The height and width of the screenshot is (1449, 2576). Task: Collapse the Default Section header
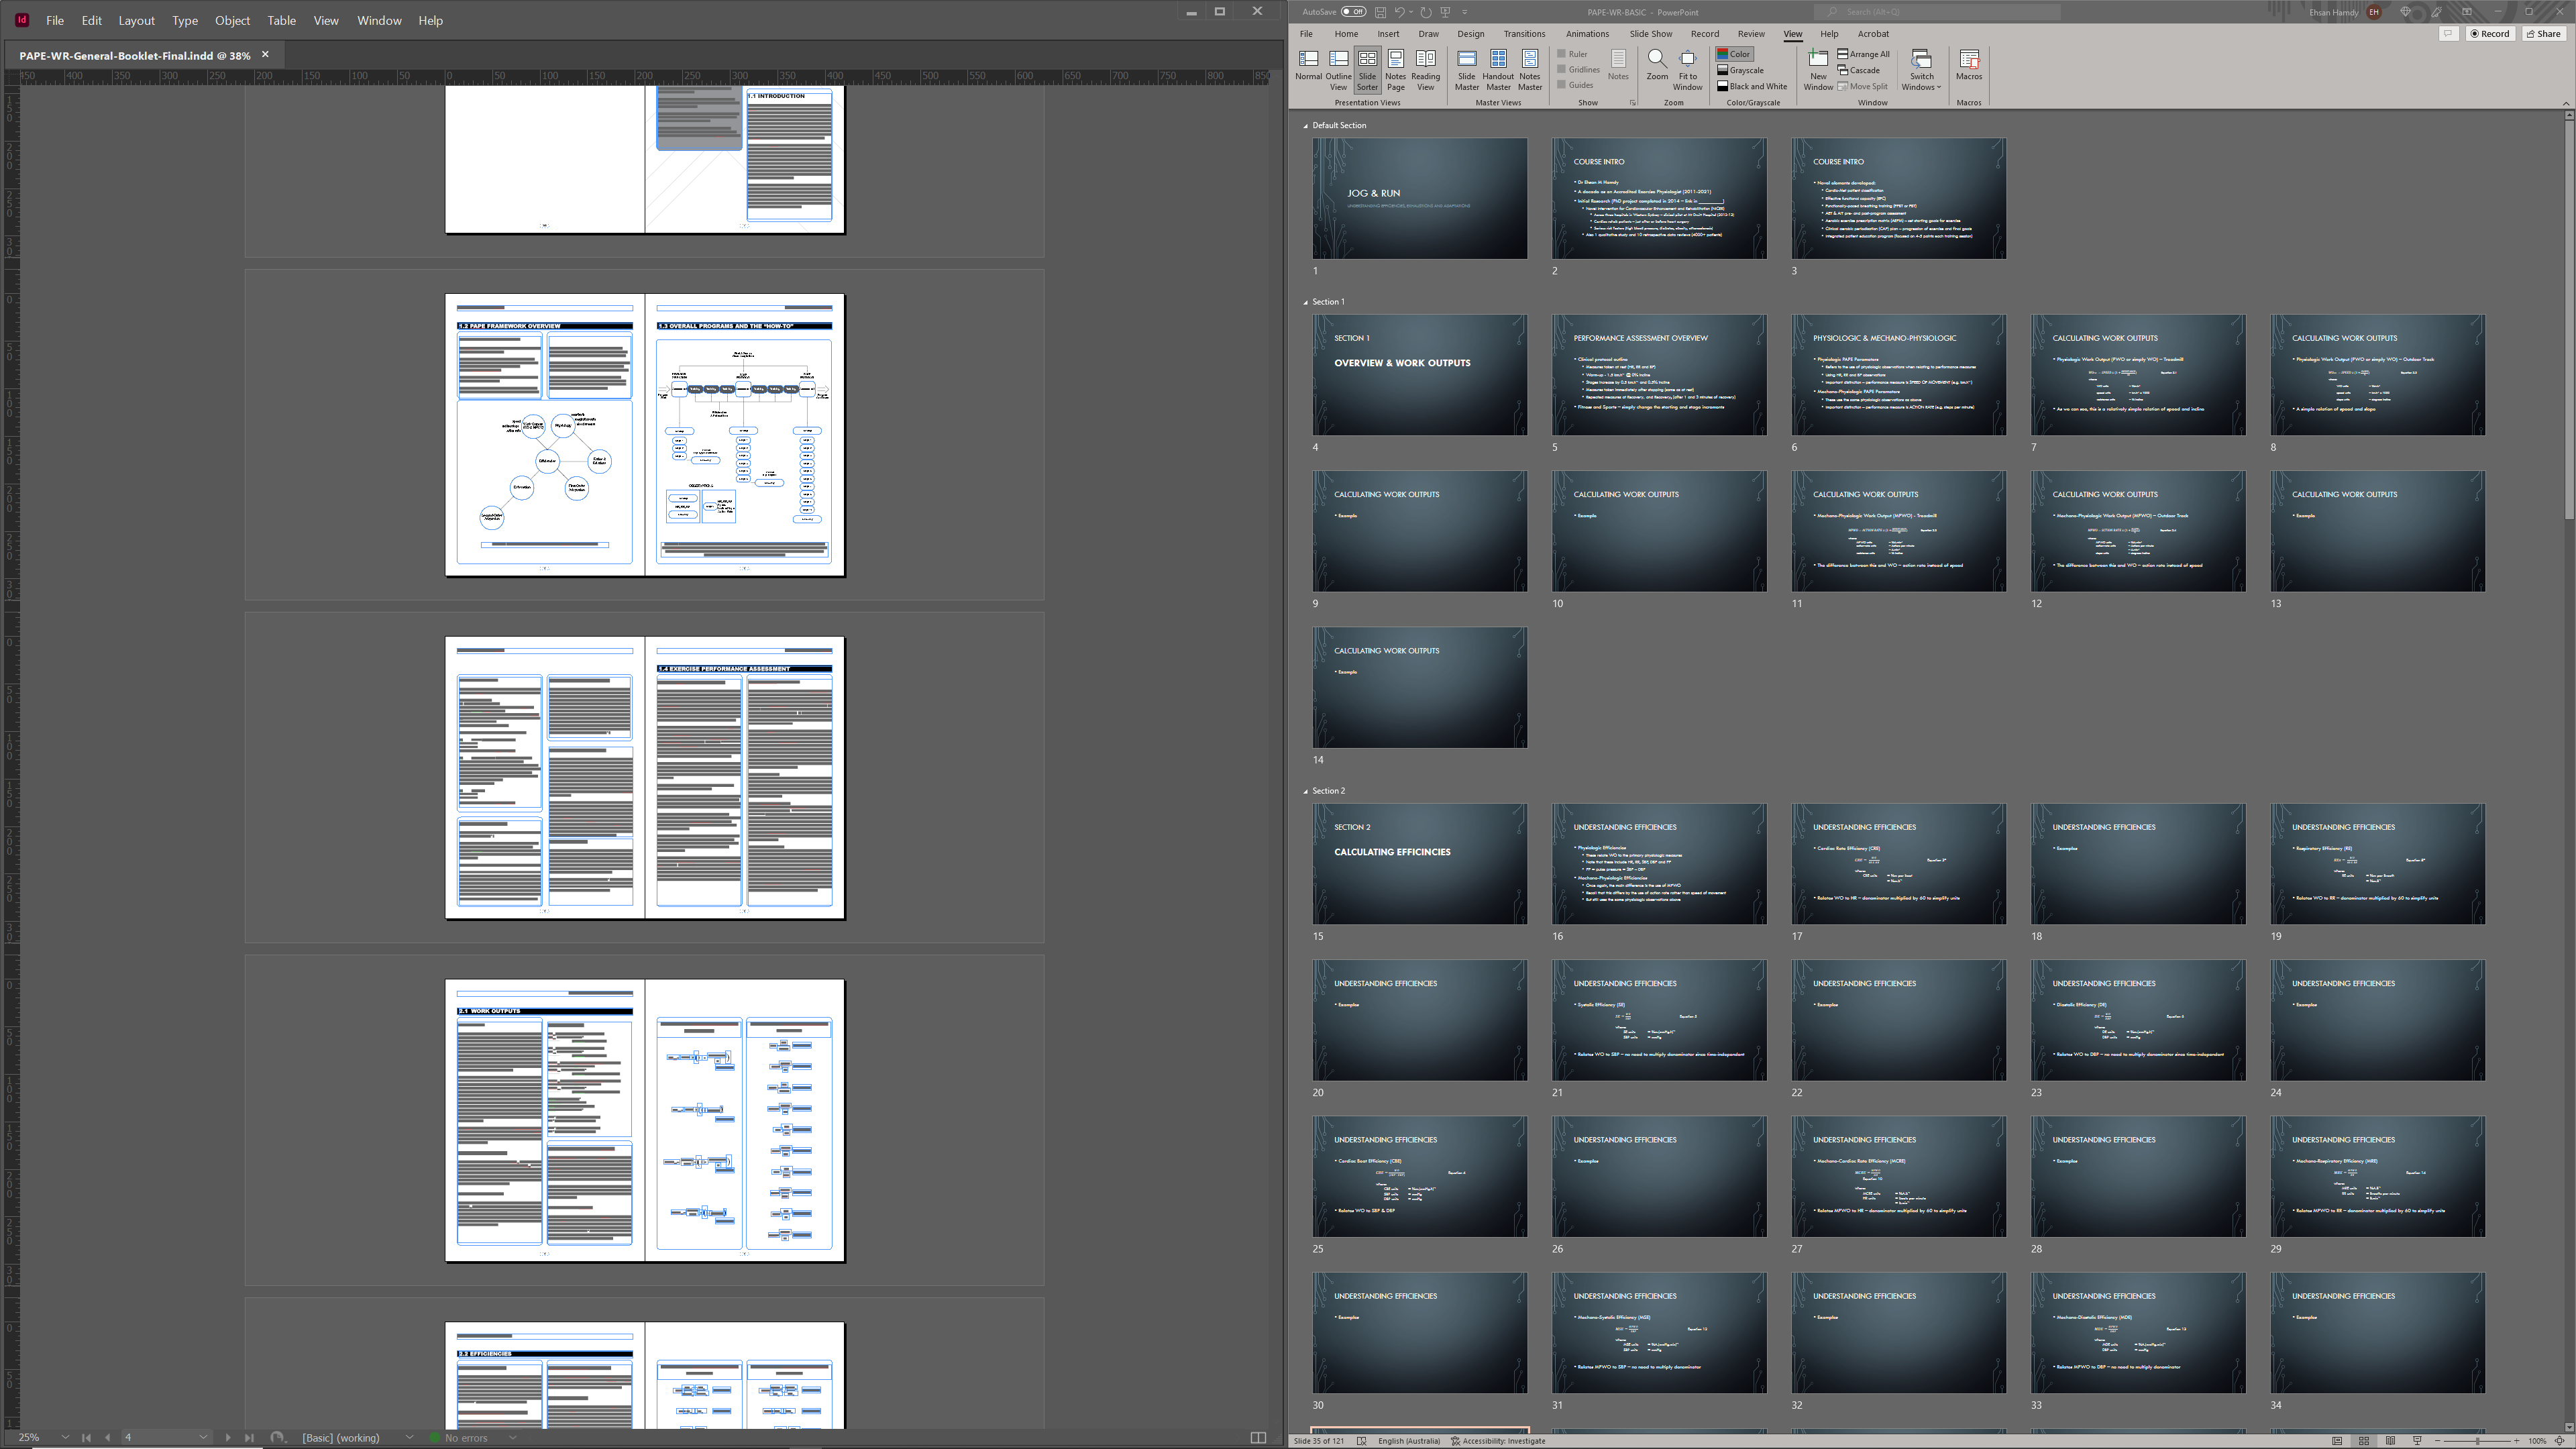tap(1306, 126)
